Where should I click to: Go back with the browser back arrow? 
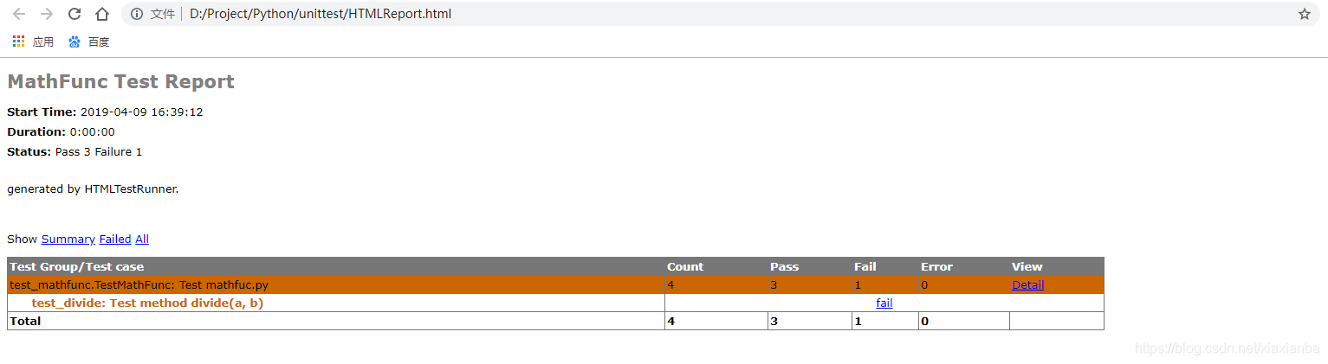19,14
